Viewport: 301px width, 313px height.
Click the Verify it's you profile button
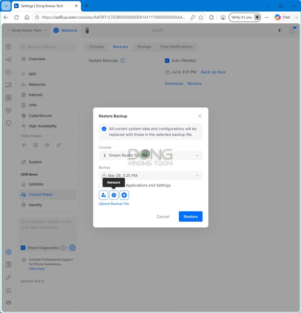[x=245, y=17]
